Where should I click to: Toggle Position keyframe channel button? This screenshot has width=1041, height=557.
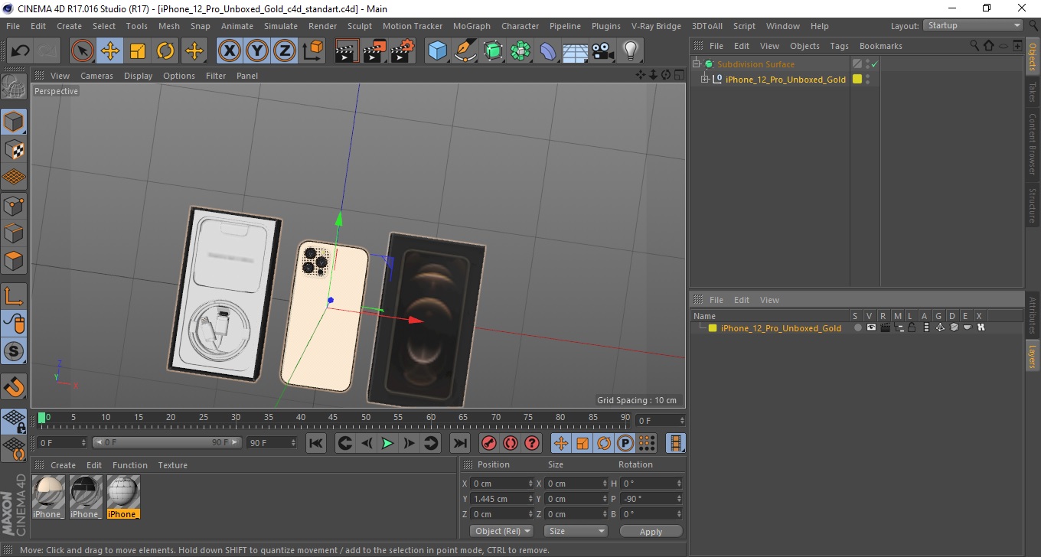tap(561, 443)
